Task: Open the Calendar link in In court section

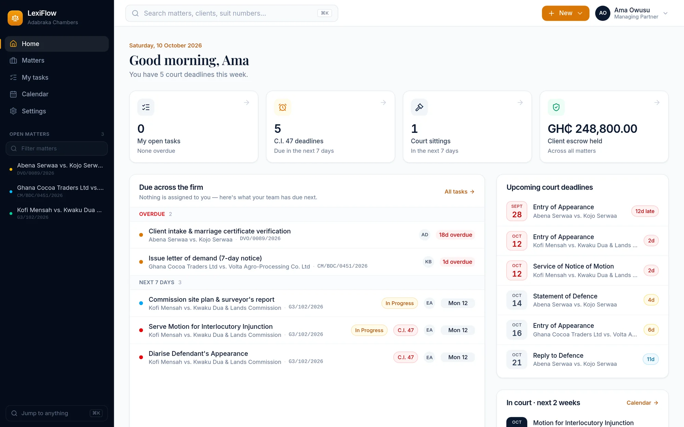Action: coord(642,403)
